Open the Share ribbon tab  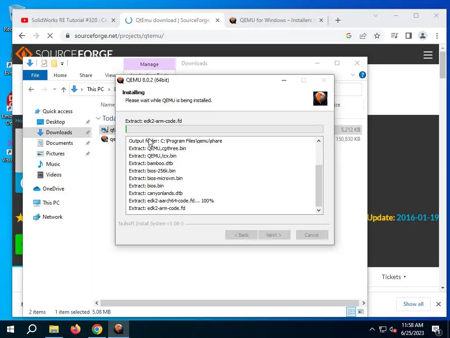pyautogui.click(x=86, y=75)
